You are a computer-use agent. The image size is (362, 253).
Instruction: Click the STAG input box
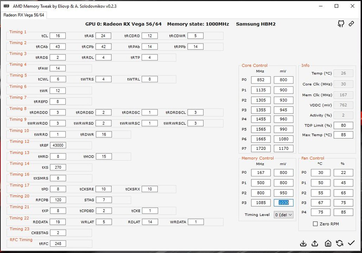tap(104, 200)
